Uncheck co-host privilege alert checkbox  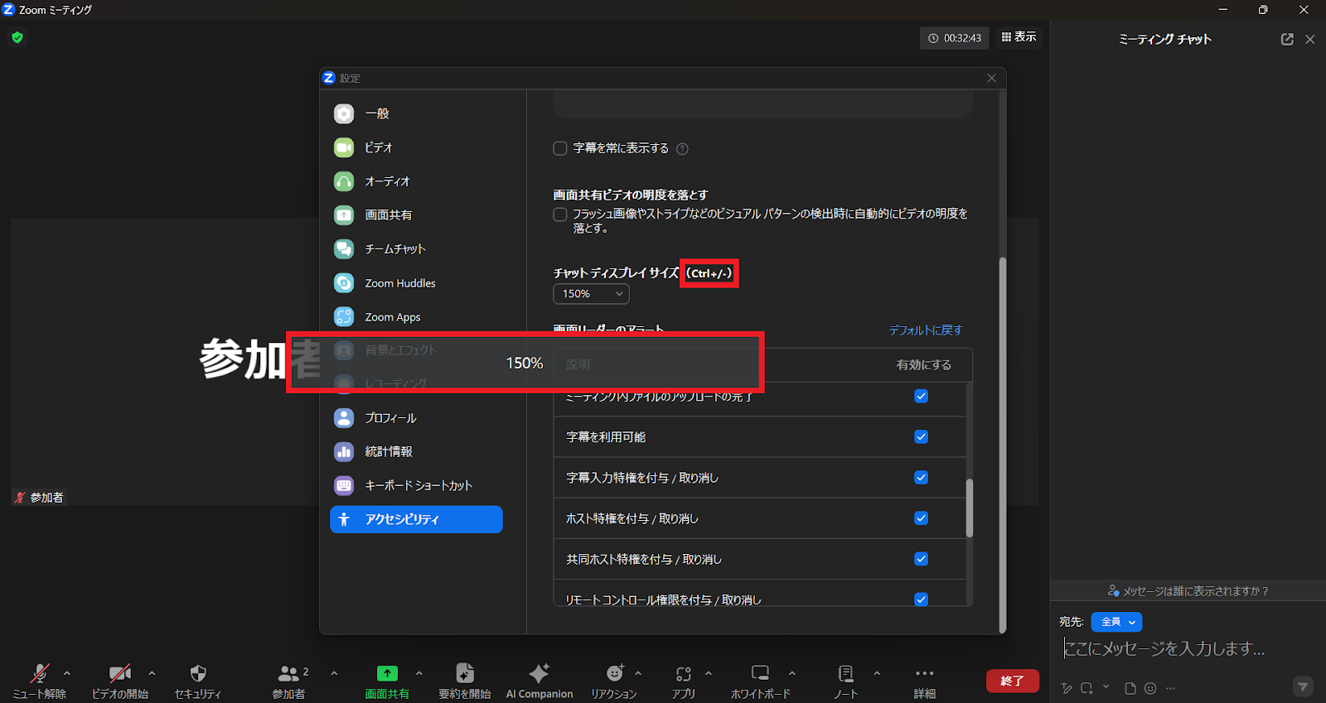coord(921,558)
